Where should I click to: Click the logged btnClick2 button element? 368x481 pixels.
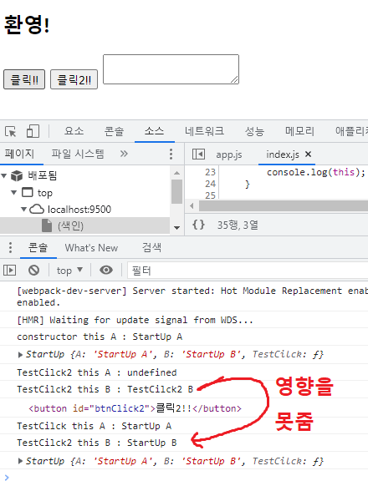click(135, 408)
